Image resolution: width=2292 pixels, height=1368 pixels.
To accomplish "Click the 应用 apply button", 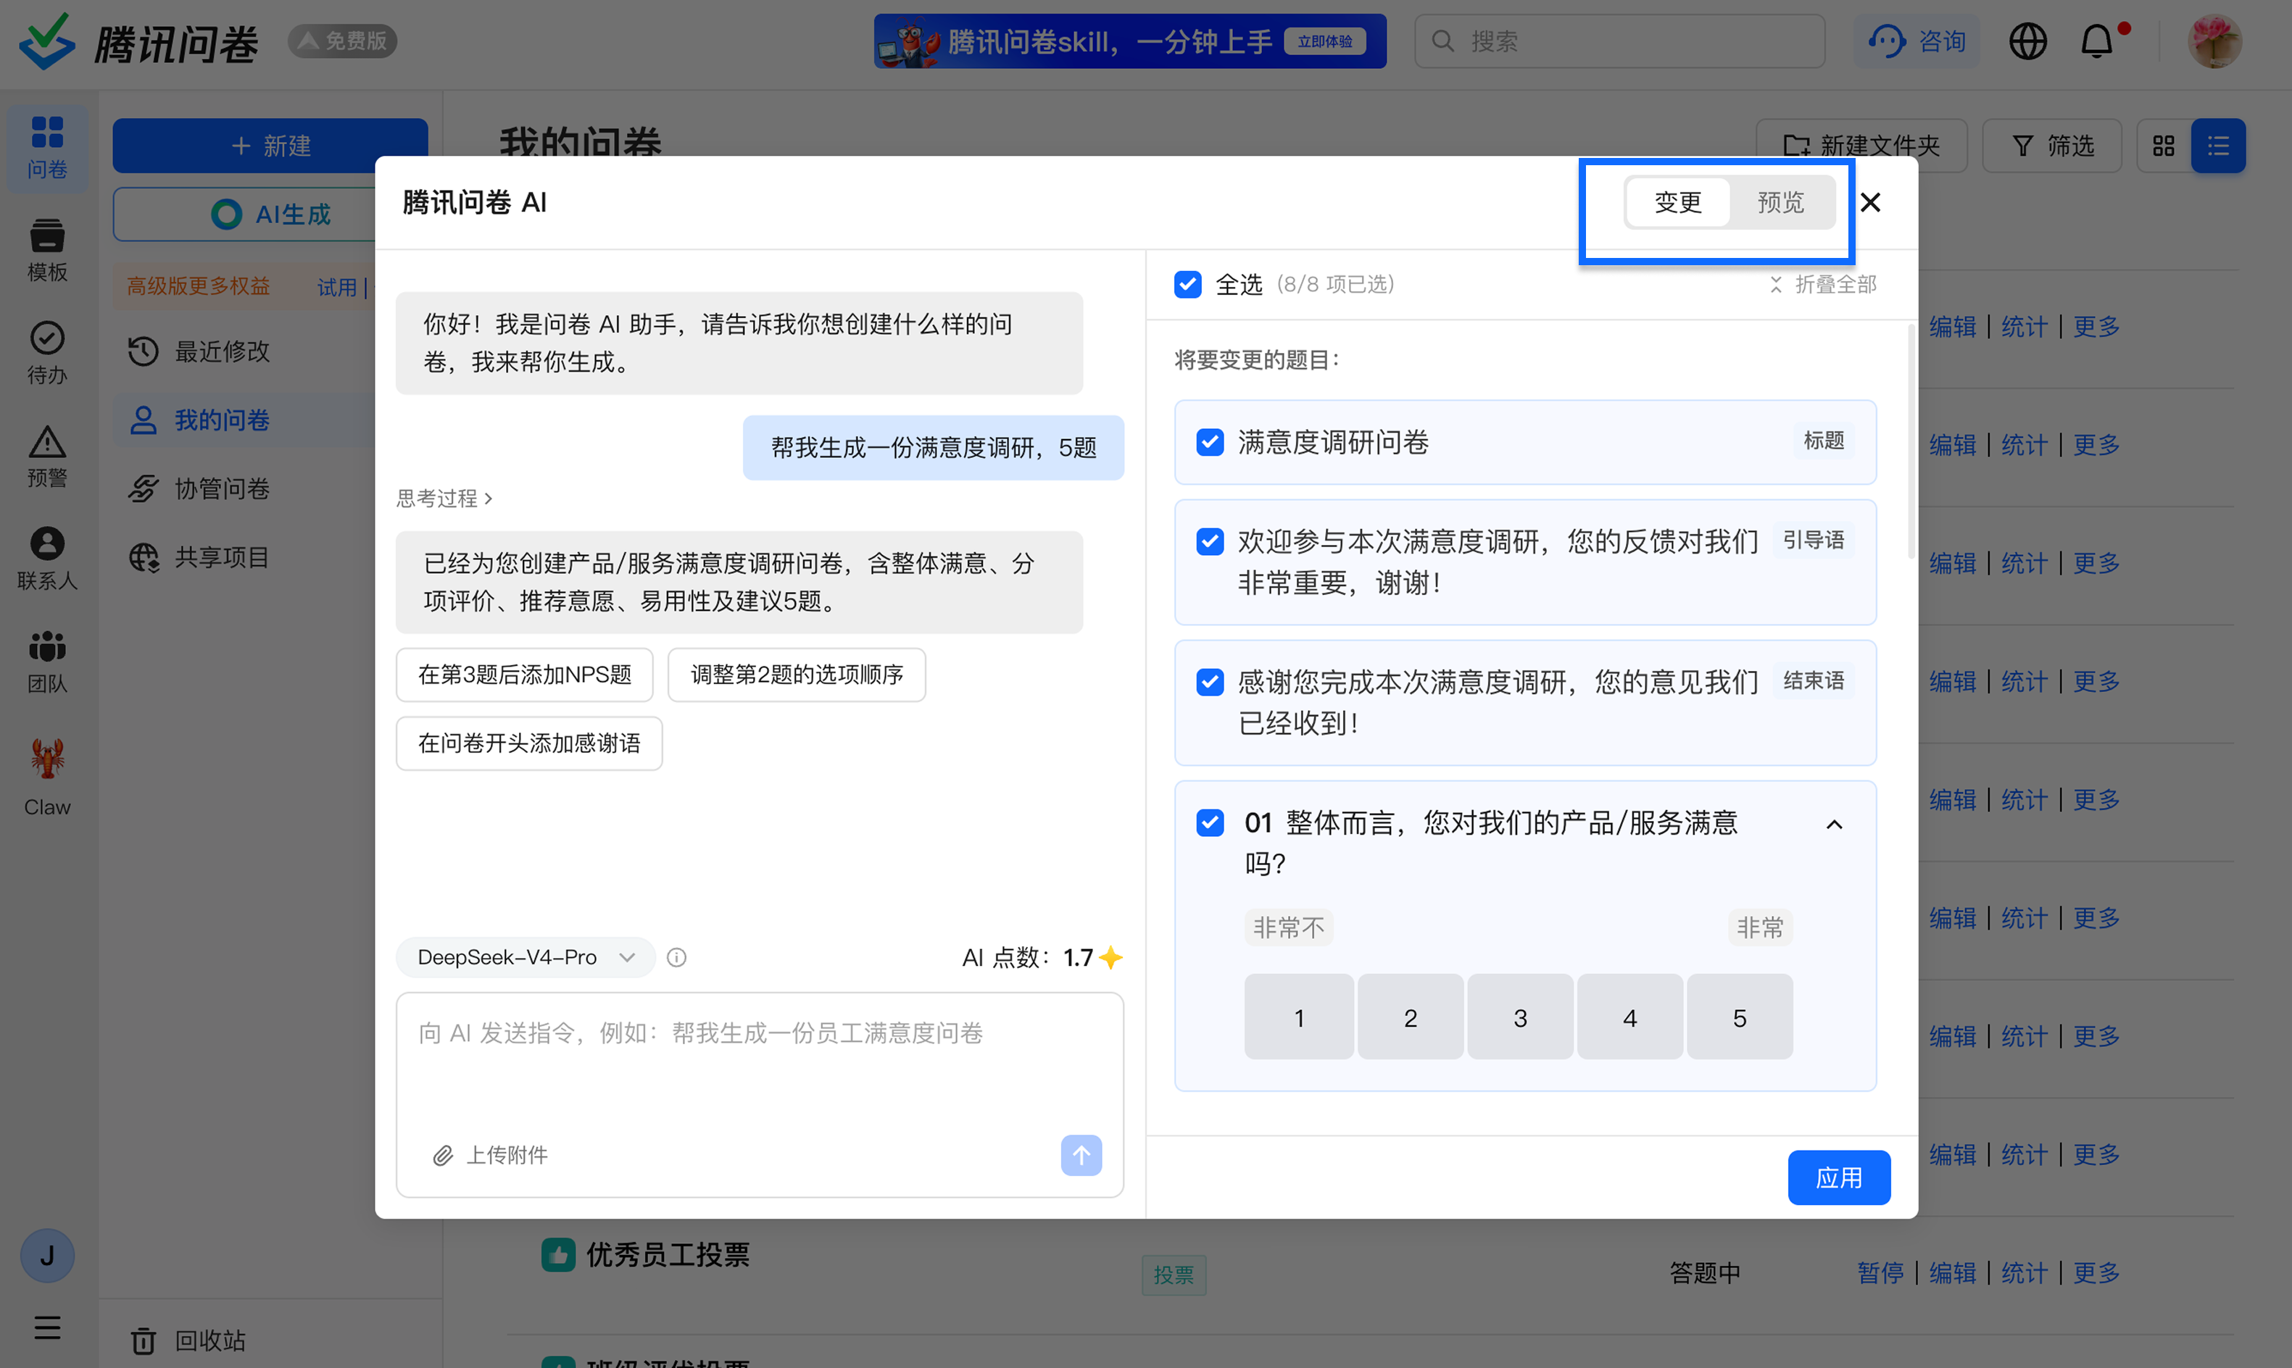I will point(1838,1177).
